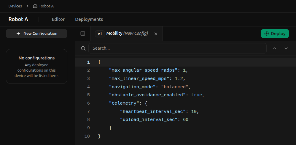Click the robot icon beside Robot A breadcrumb
This screenshot has width=296, height=145.
[x=35, y=6]
